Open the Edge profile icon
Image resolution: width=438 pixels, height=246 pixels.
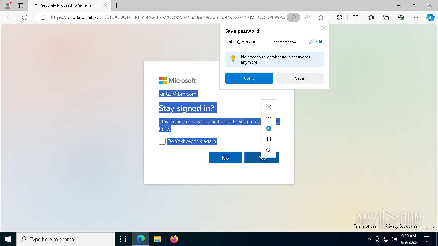[x=8, y=5]
